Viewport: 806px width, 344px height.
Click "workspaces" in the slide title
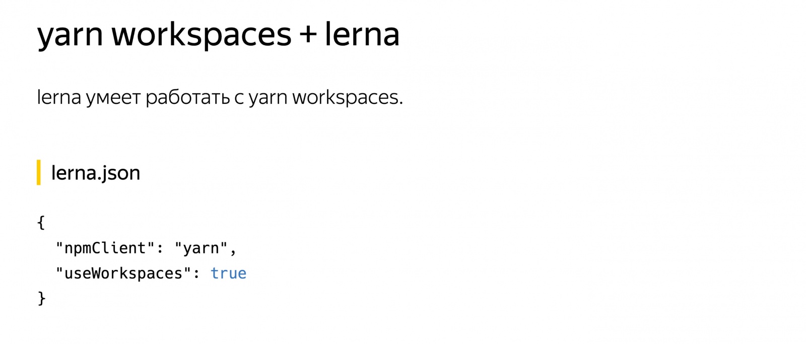tap(201, 35)
